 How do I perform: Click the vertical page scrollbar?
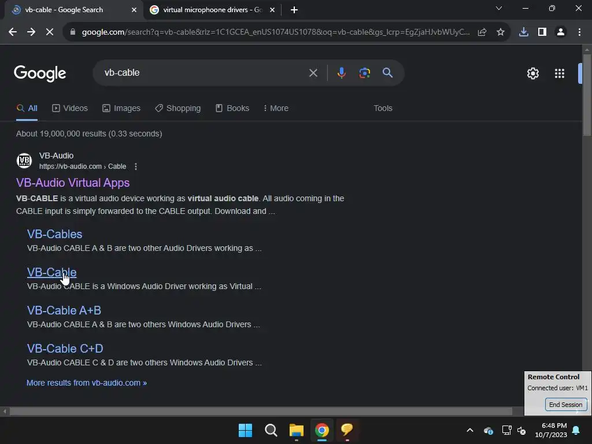[587, 95]
